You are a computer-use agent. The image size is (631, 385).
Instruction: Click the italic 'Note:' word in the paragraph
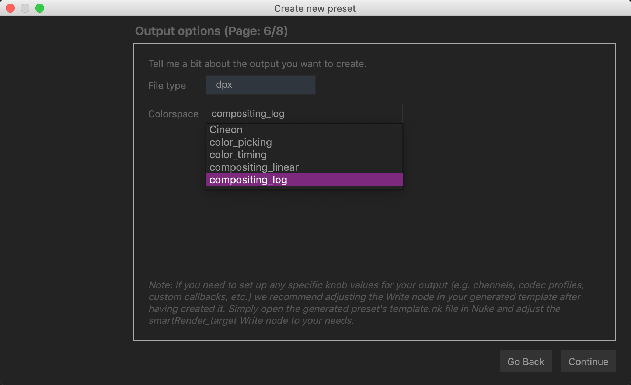pos(160,285)
